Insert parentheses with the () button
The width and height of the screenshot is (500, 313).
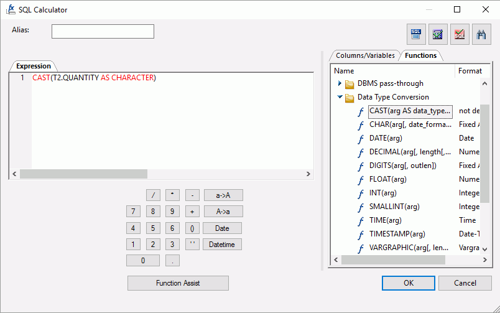click(192, 228)
